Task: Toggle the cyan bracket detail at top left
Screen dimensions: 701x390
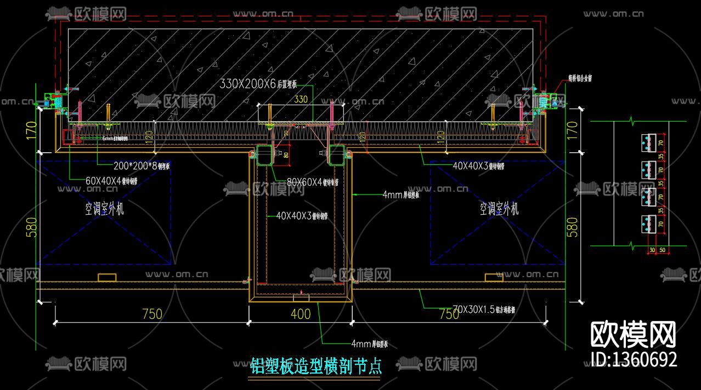Action: pos(55,101)
